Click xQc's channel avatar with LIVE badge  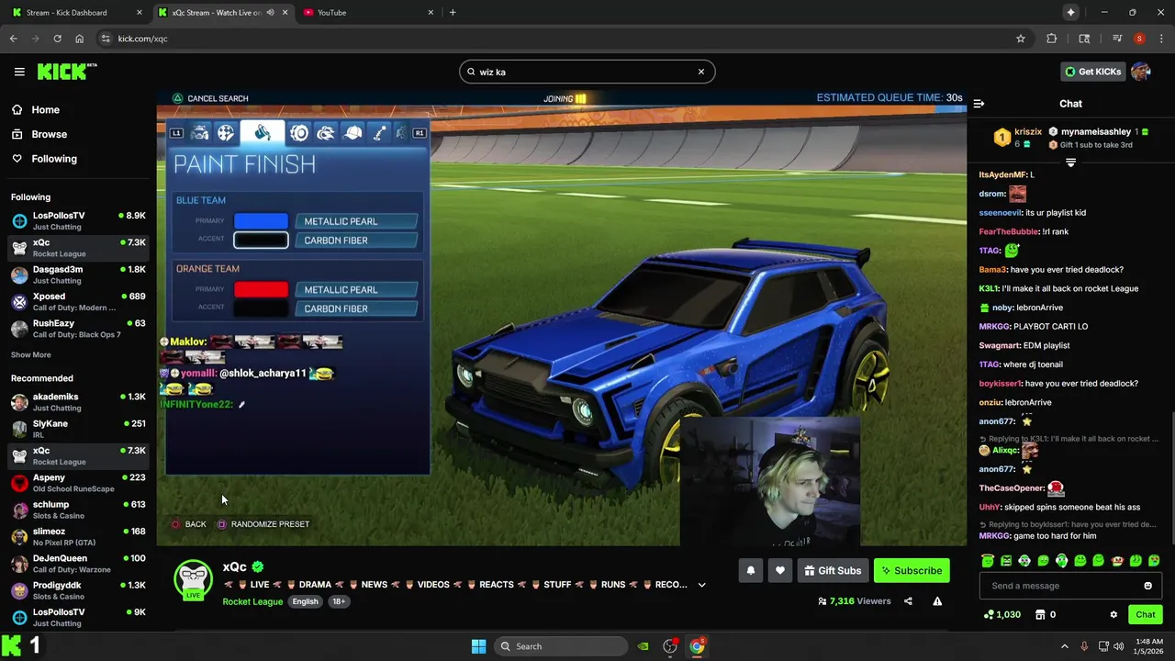[x=194, y=579]
